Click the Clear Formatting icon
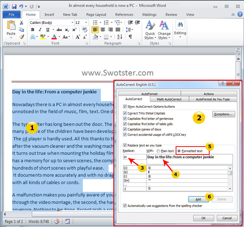The height and width of the screenshot is (227, 244). coord(85,29)
